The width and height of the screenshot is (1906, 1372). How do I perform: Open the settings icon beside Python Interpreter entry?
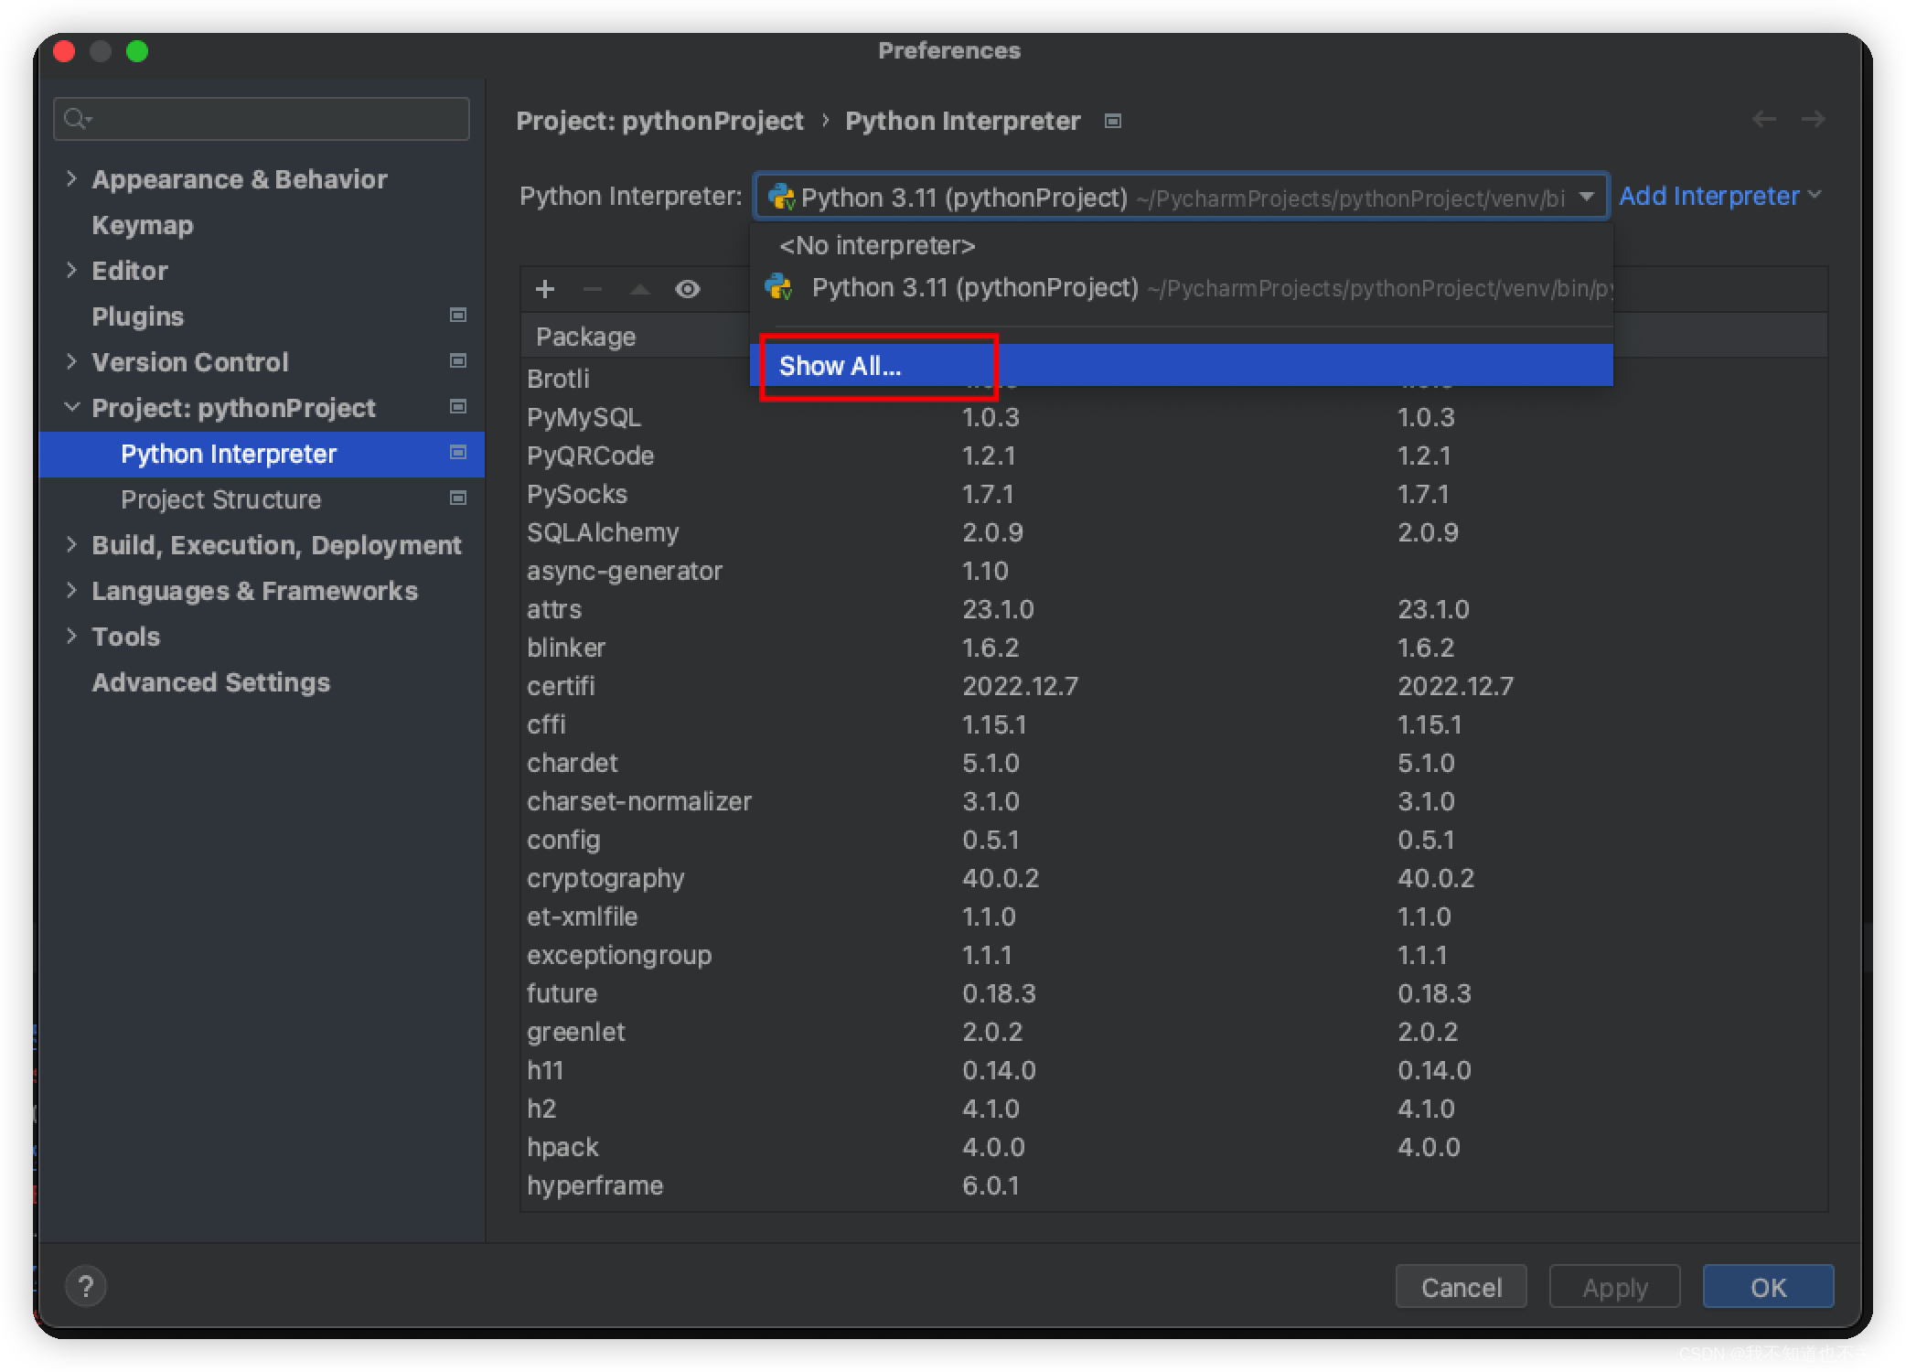pos(458,453)
